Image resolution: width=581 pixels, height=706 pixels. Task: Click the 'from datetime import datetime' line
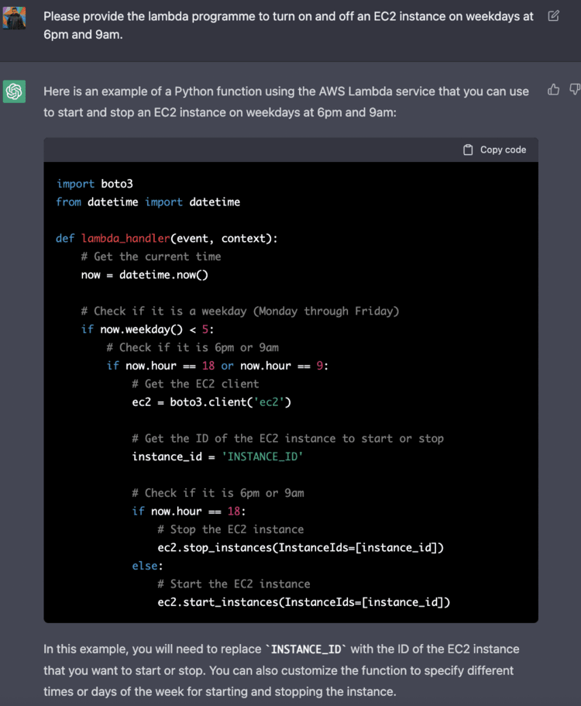click(148, 202)
